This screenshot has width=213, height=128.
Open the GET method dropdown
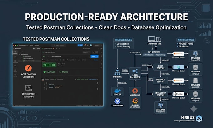pyautogui.click(x=46, y=56)
